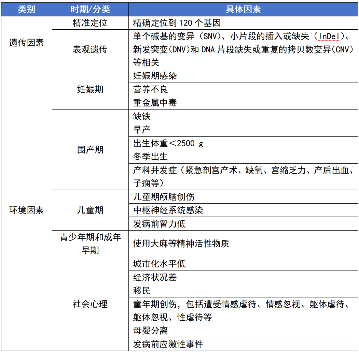Viewport: 359px width, 352px height.
Task: Click the 表观遗传 cell
Action: coord(90,49)
